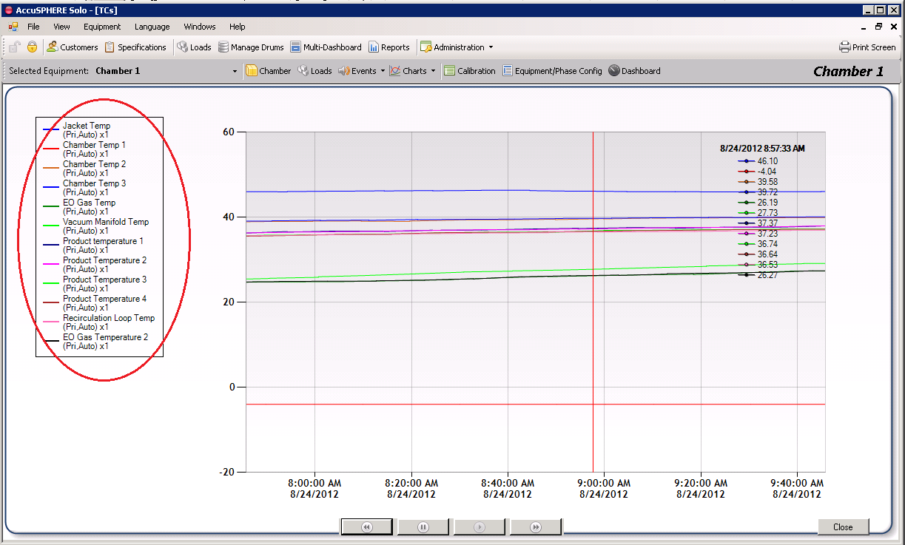The width and height of the screenshot is (905, 545).
Task: Open the Multi-Dashboard view
Action: point(326,47)
